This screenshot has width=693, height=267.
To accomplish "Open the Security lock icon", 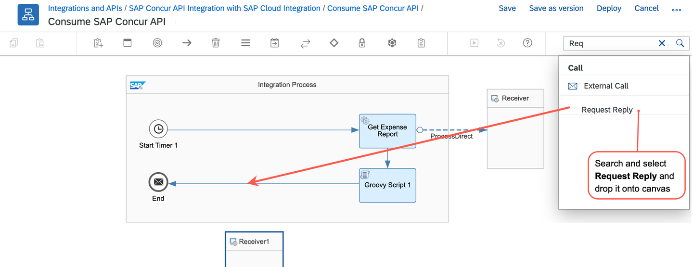I will point(362,43).
